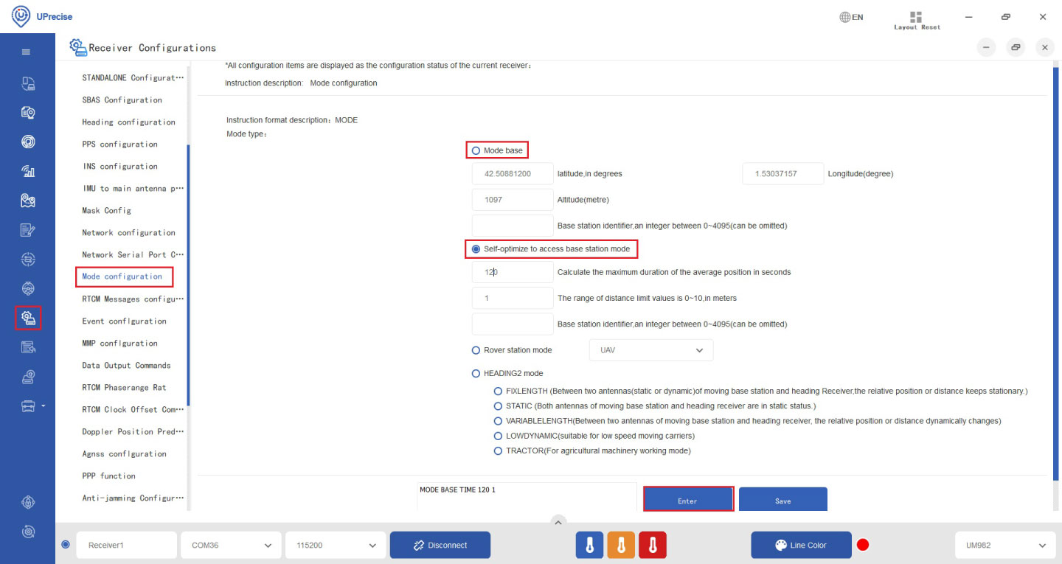Click the orange thermometer icon
Viewport: 1062px width, 564px height.
coord(621,545)
